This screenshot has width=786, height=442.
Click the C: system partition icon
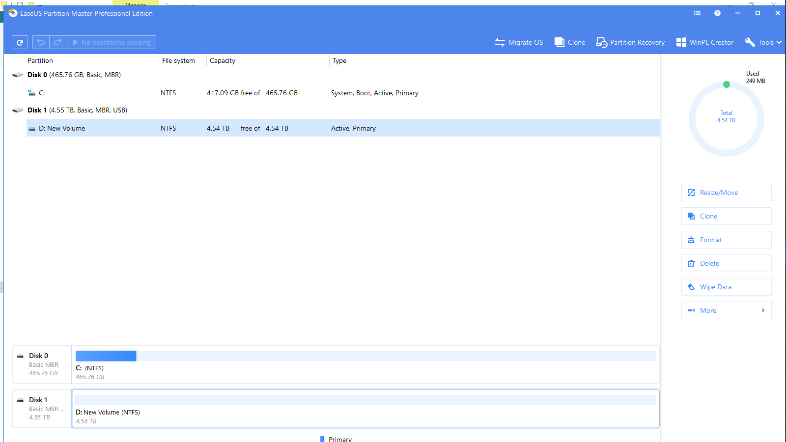pyautogui.click(x=31, y=93)
